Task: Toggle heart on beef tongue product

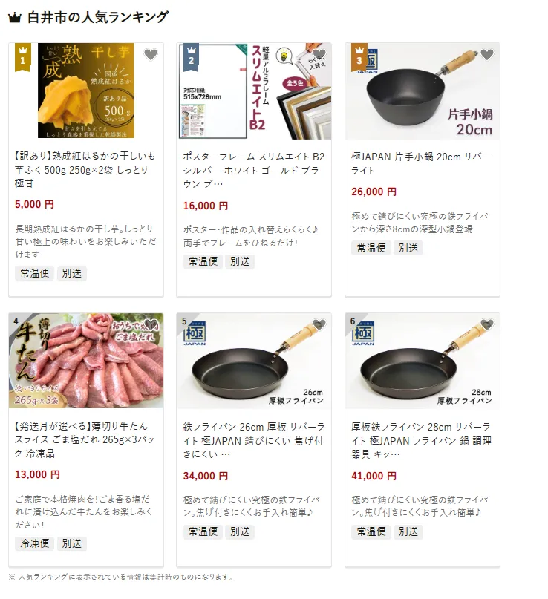Action: [151, 324]
